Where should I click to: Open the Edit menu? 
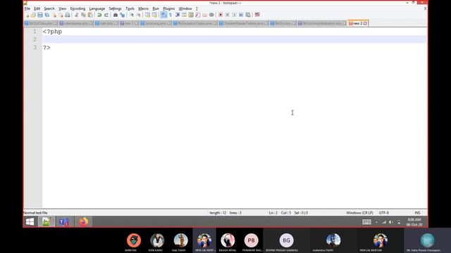click(37, 8)
